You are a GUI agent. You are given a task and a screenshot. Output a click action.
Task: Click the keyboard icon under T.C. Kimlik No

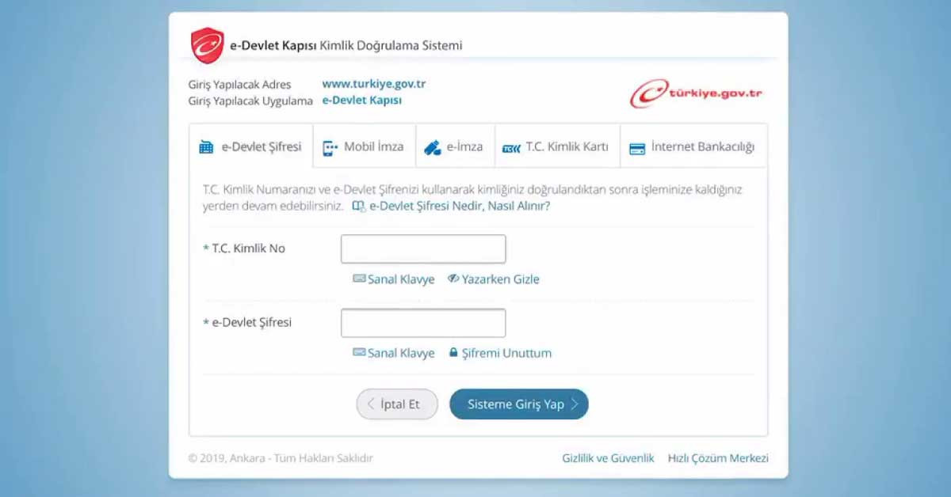(359, 279)
